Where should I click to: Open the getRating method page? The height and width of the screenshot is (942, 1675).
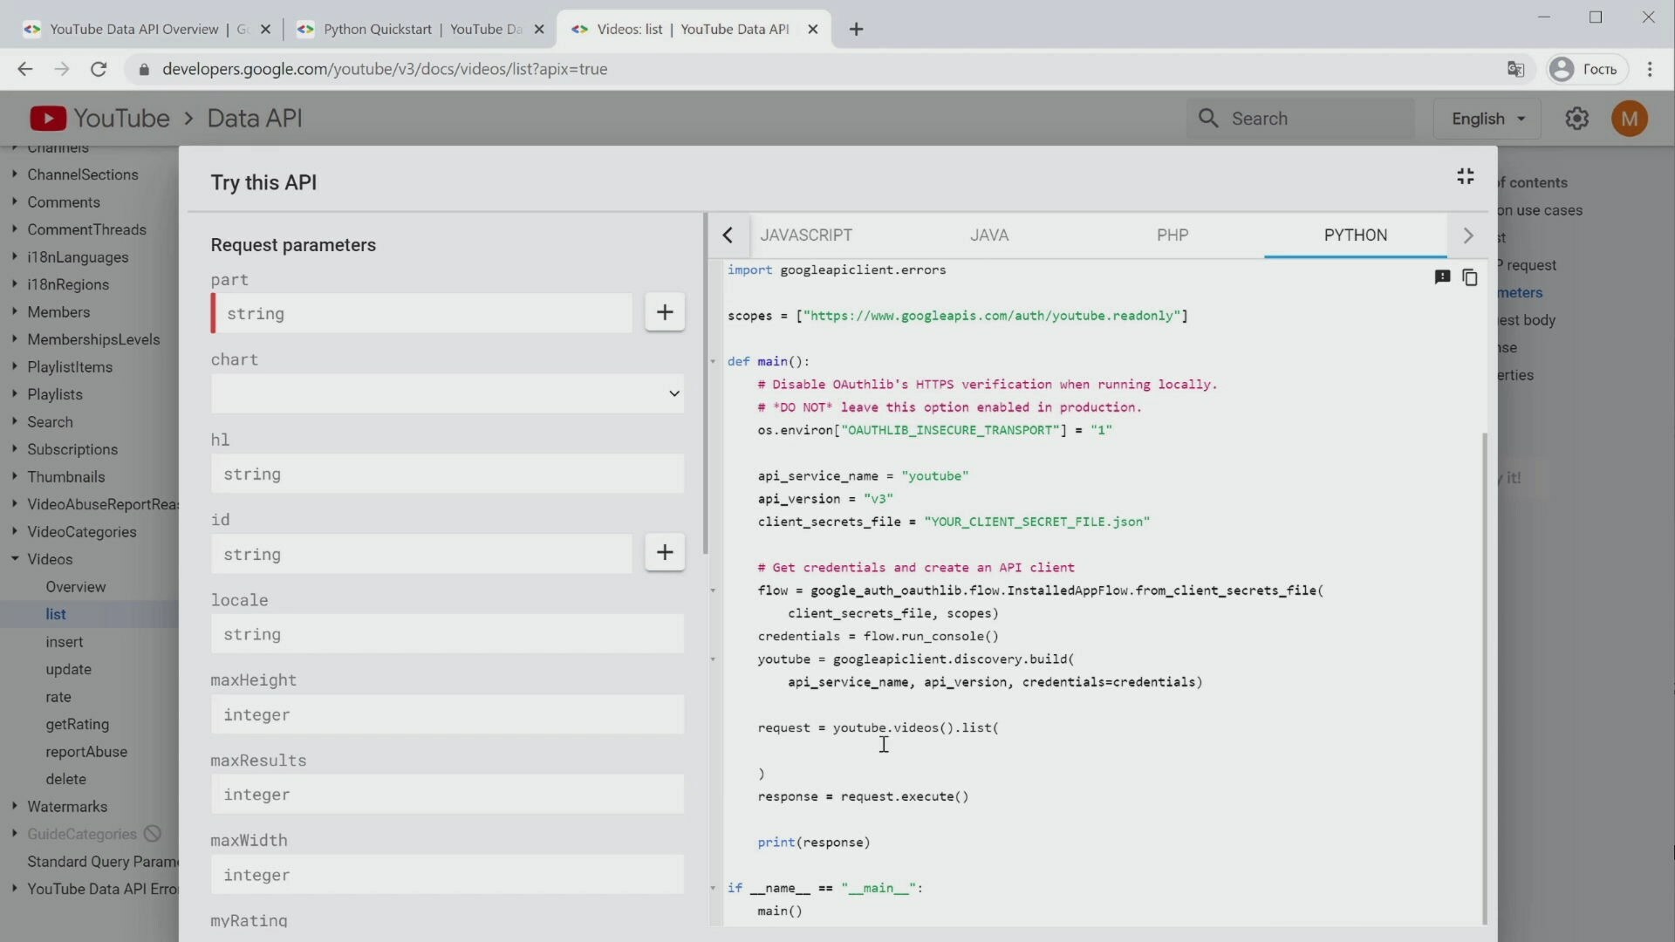(77, 724)
